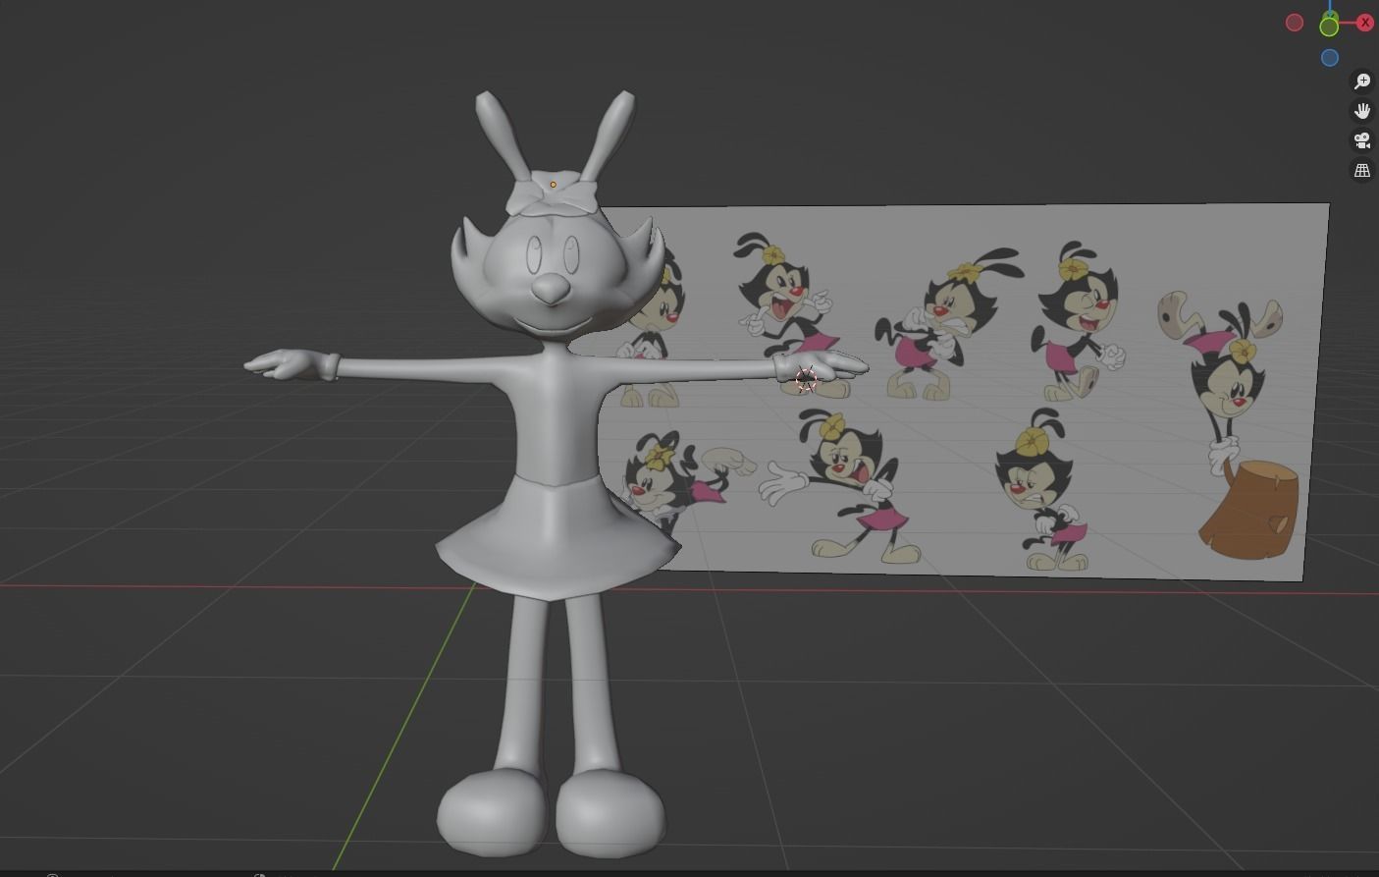The height and width of the screenshot is (877, 1379).
Task: Click the pan view hand icon
Action: pos(1362,111)
